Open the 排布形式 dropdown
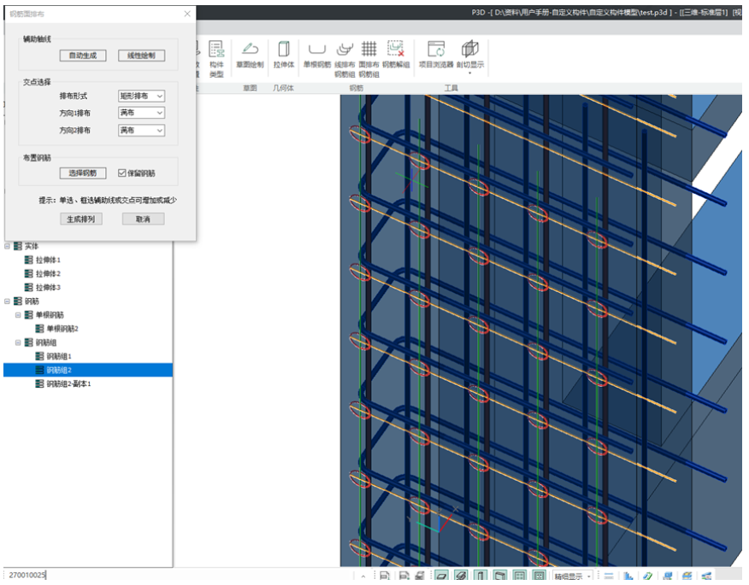This screenshot has height=585, width=749. click(x=141, y=97)
